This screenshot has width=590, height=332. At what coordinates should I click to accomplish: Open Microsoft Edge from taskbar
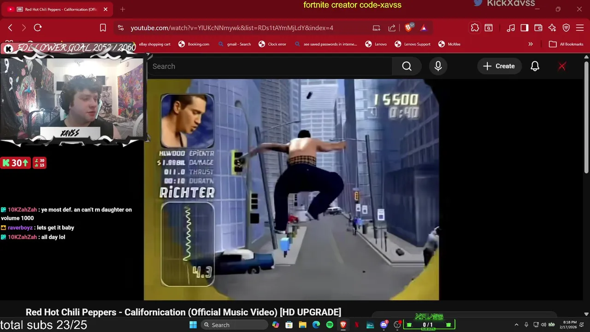pos(316,325)
